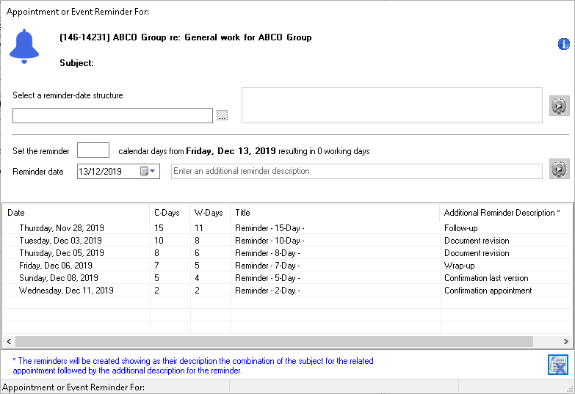
Task: Sort by the Title column header
Action: tap(335, 213)
